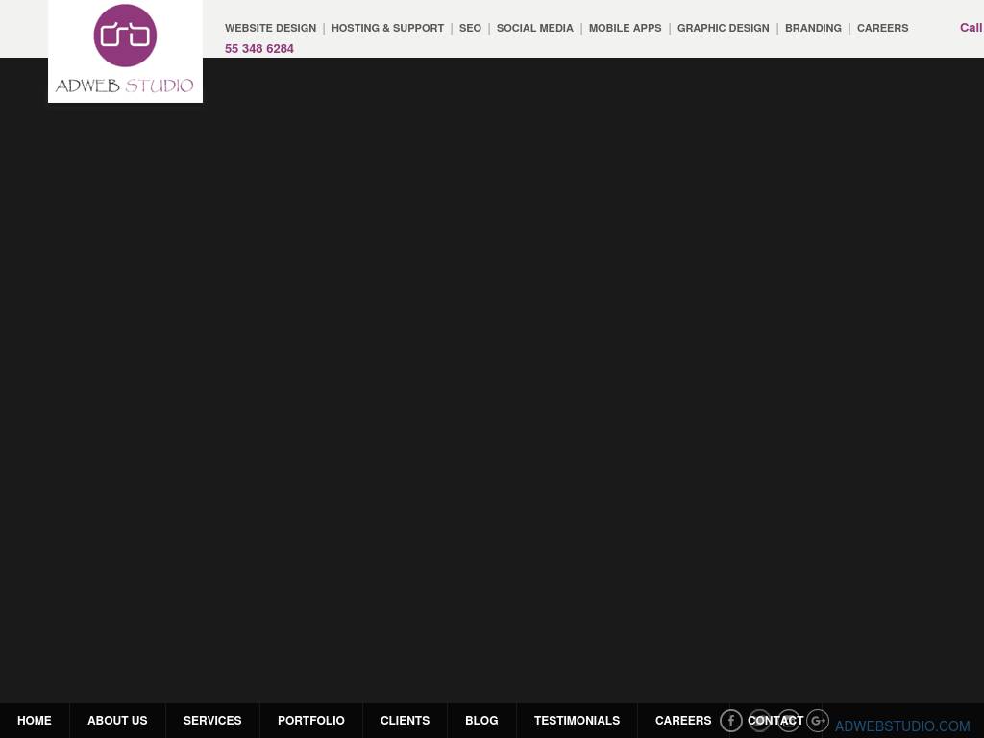Open the Google Plus social icon
The height and width of the screenshot is (738, 984).
click(x=818, y=721)
